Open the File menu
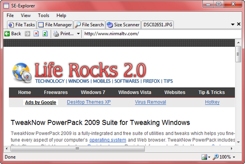The image size is (245, 164). pyautogui.click(x=10, y=16)
